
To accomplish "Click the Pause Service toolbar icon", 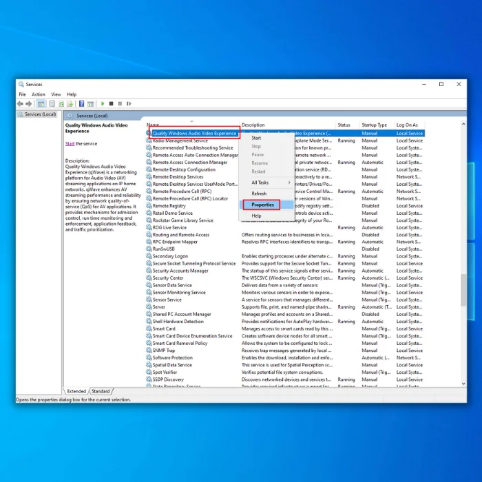I will coord(120,104).
